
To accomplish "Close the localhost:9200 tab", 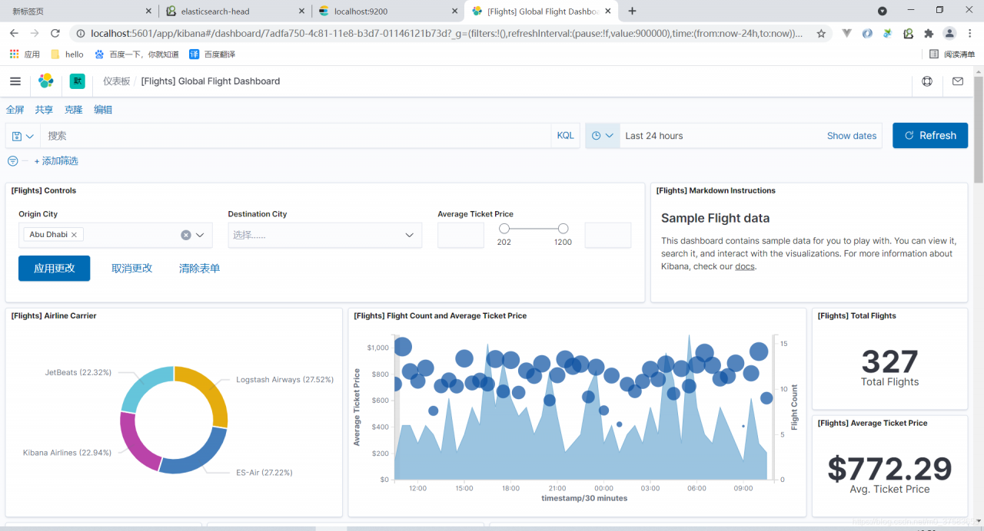I will (455, 12).
